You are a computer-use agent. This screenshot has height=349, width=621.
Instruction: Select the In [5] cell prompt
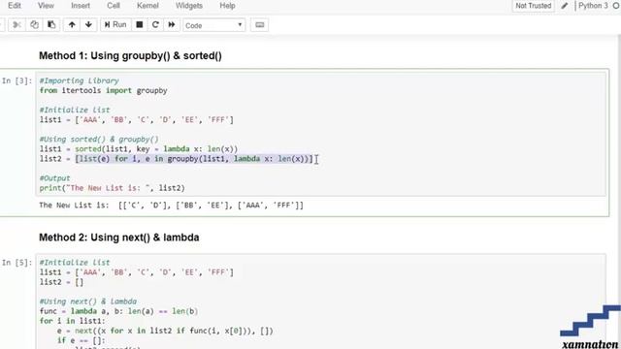(16, 263)
